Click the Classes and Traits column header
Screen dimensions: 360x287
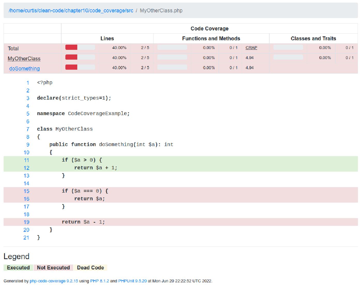click(x=313, y=38)
